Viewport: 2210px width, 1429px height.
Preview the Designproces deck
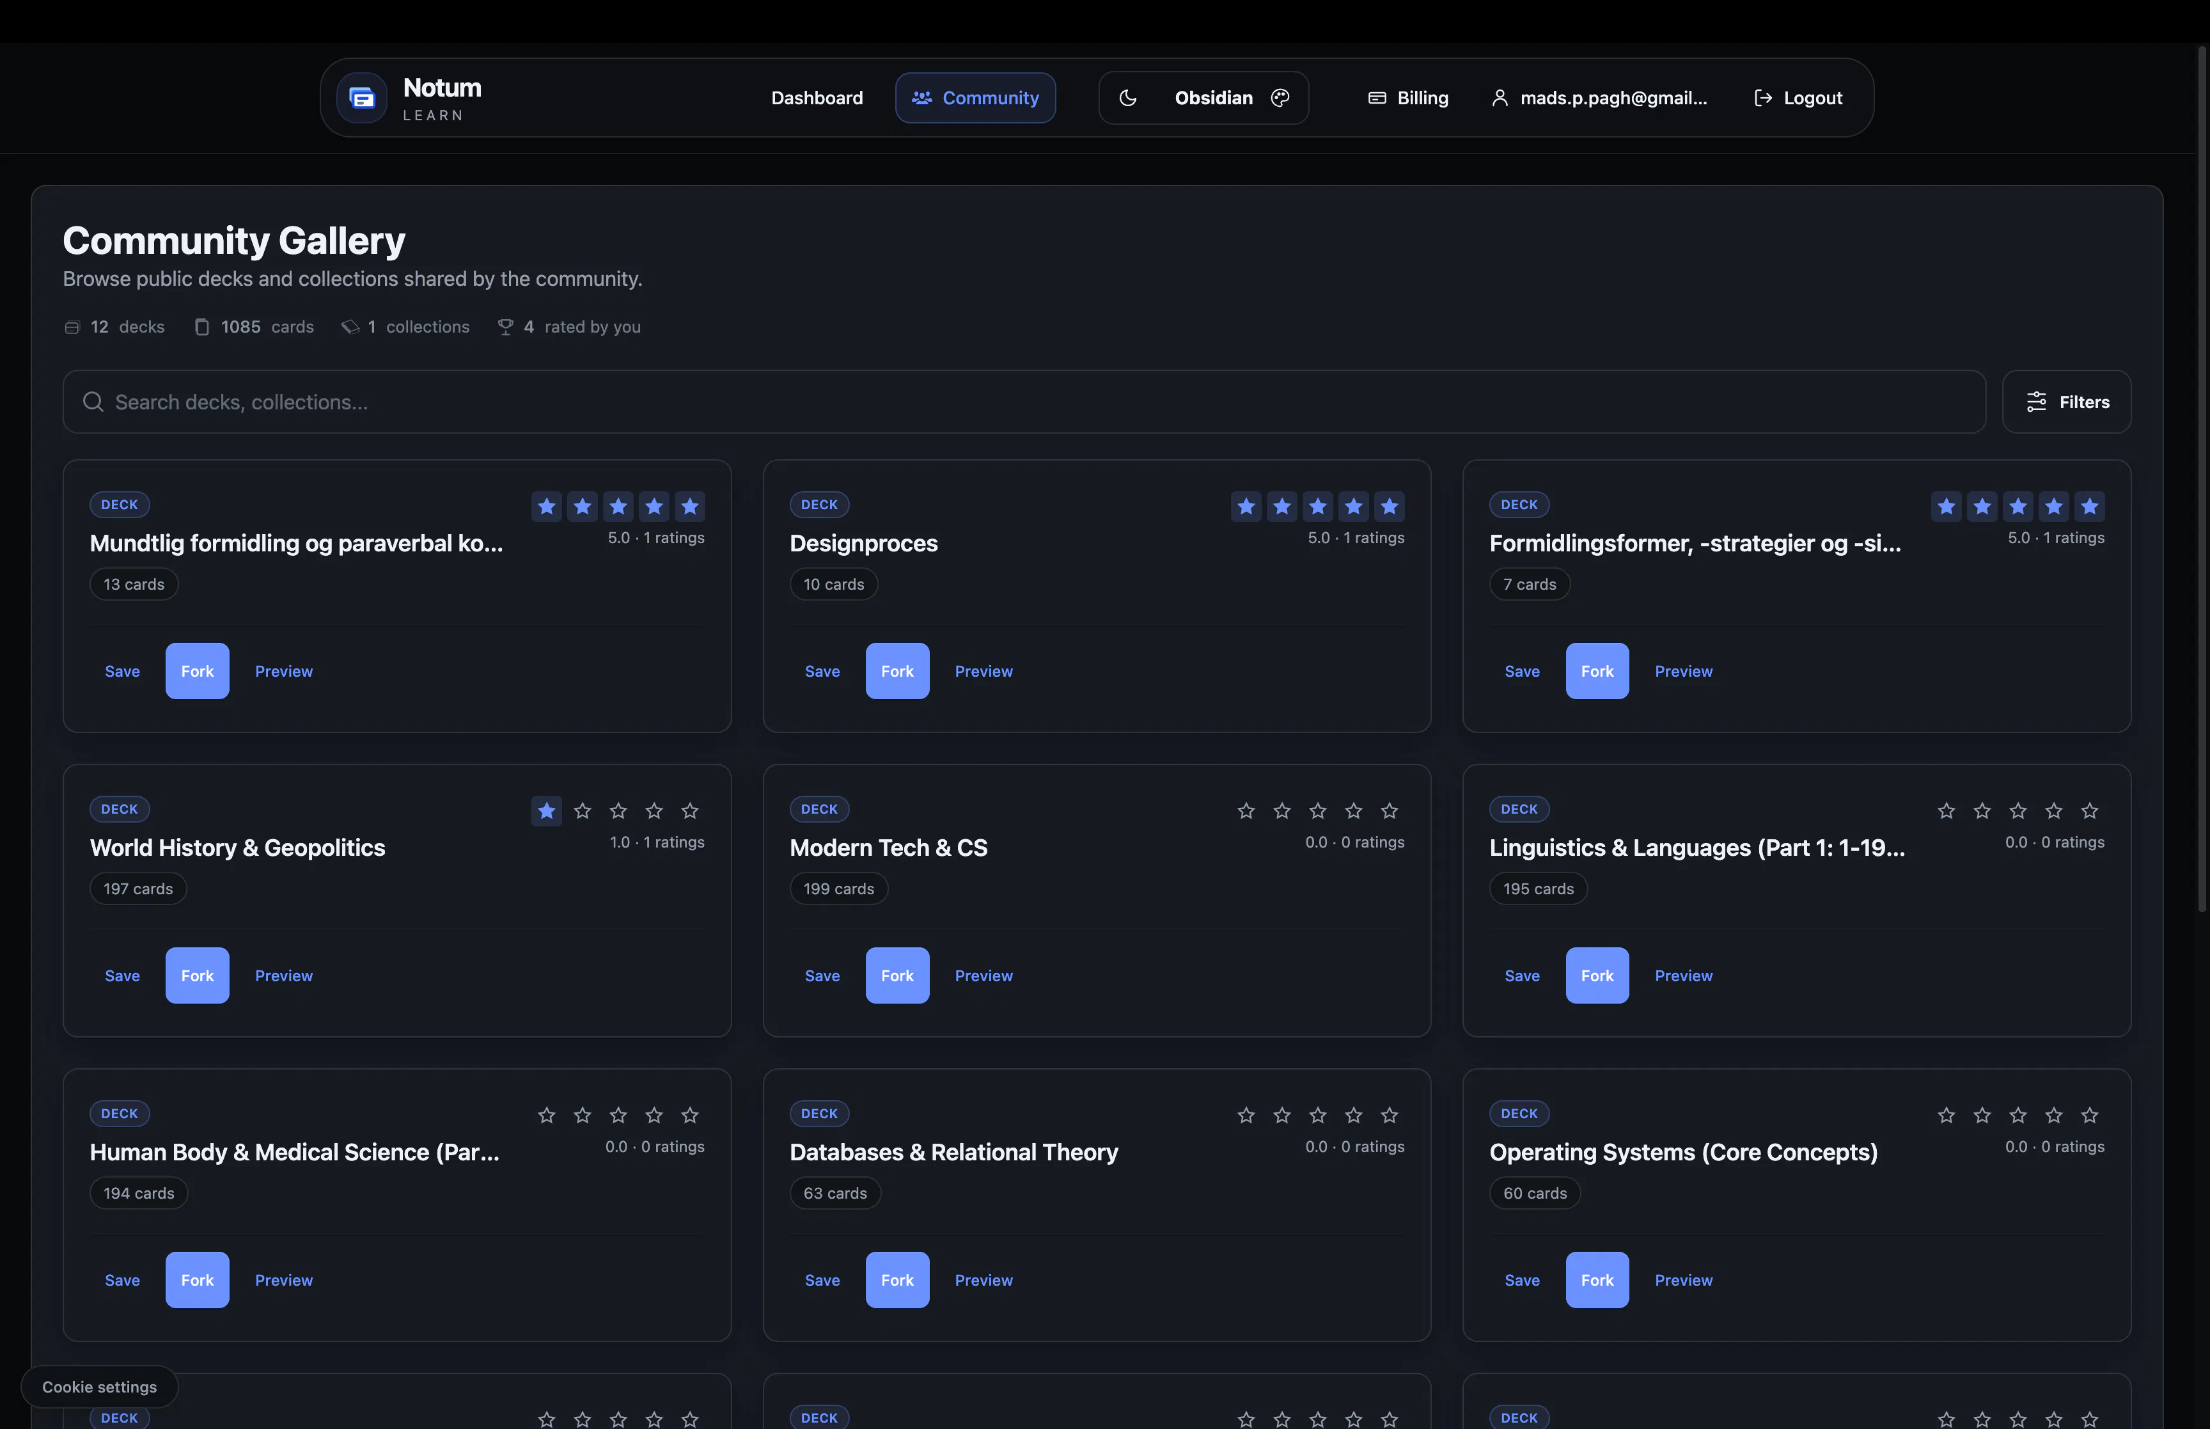click(984, 671)
